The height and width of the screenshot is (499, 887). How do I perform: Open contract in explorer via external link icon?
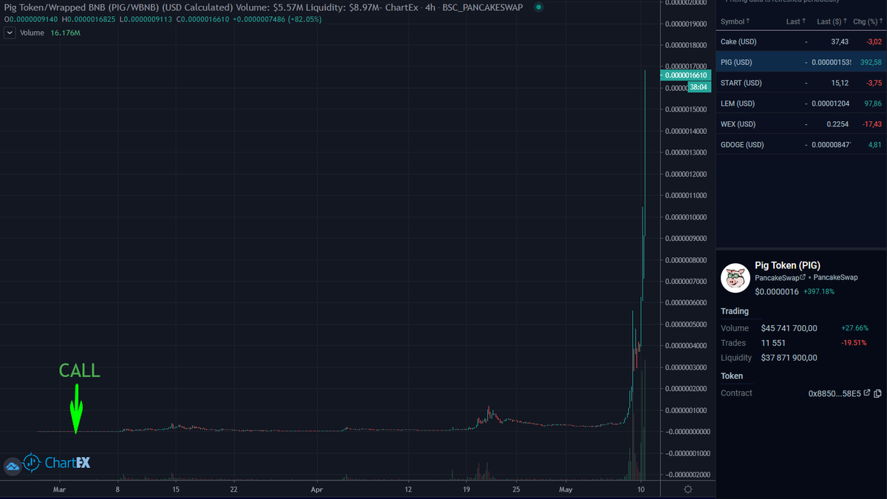point(866,393)
